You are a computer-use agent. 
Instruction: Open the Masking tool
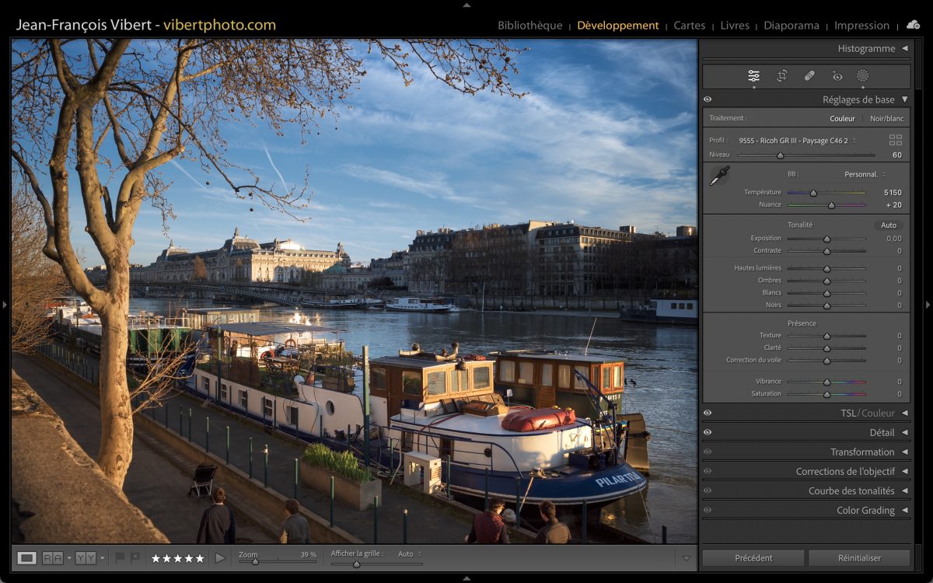[x=862, y=76]
